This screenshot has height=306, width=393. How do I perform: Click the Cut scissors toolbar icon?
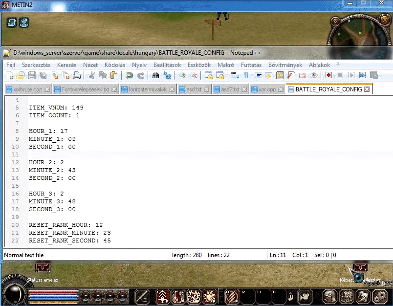(92, 75)
